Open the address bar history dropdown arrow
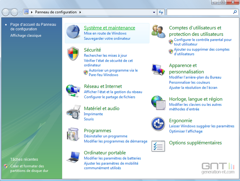The height and width of the screenshot is (181, 240). (154, 12)
